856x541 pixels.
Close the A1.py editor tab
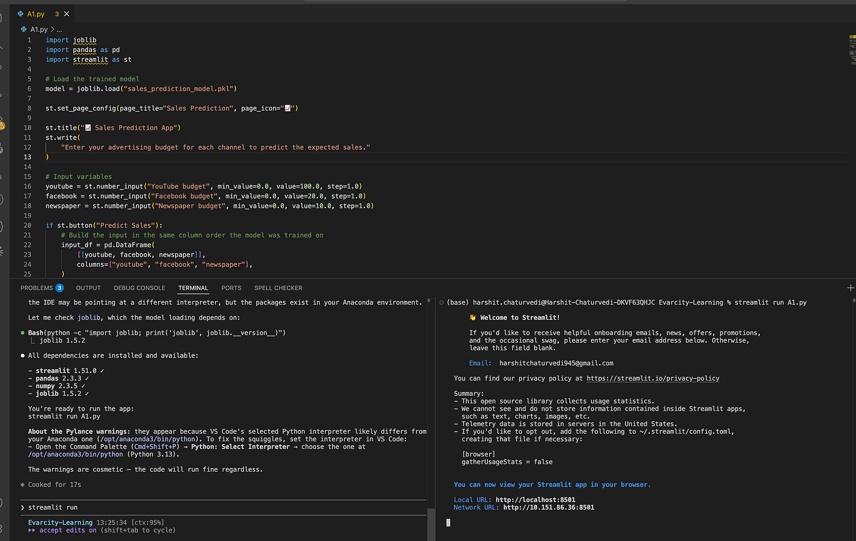pos(67,13)
